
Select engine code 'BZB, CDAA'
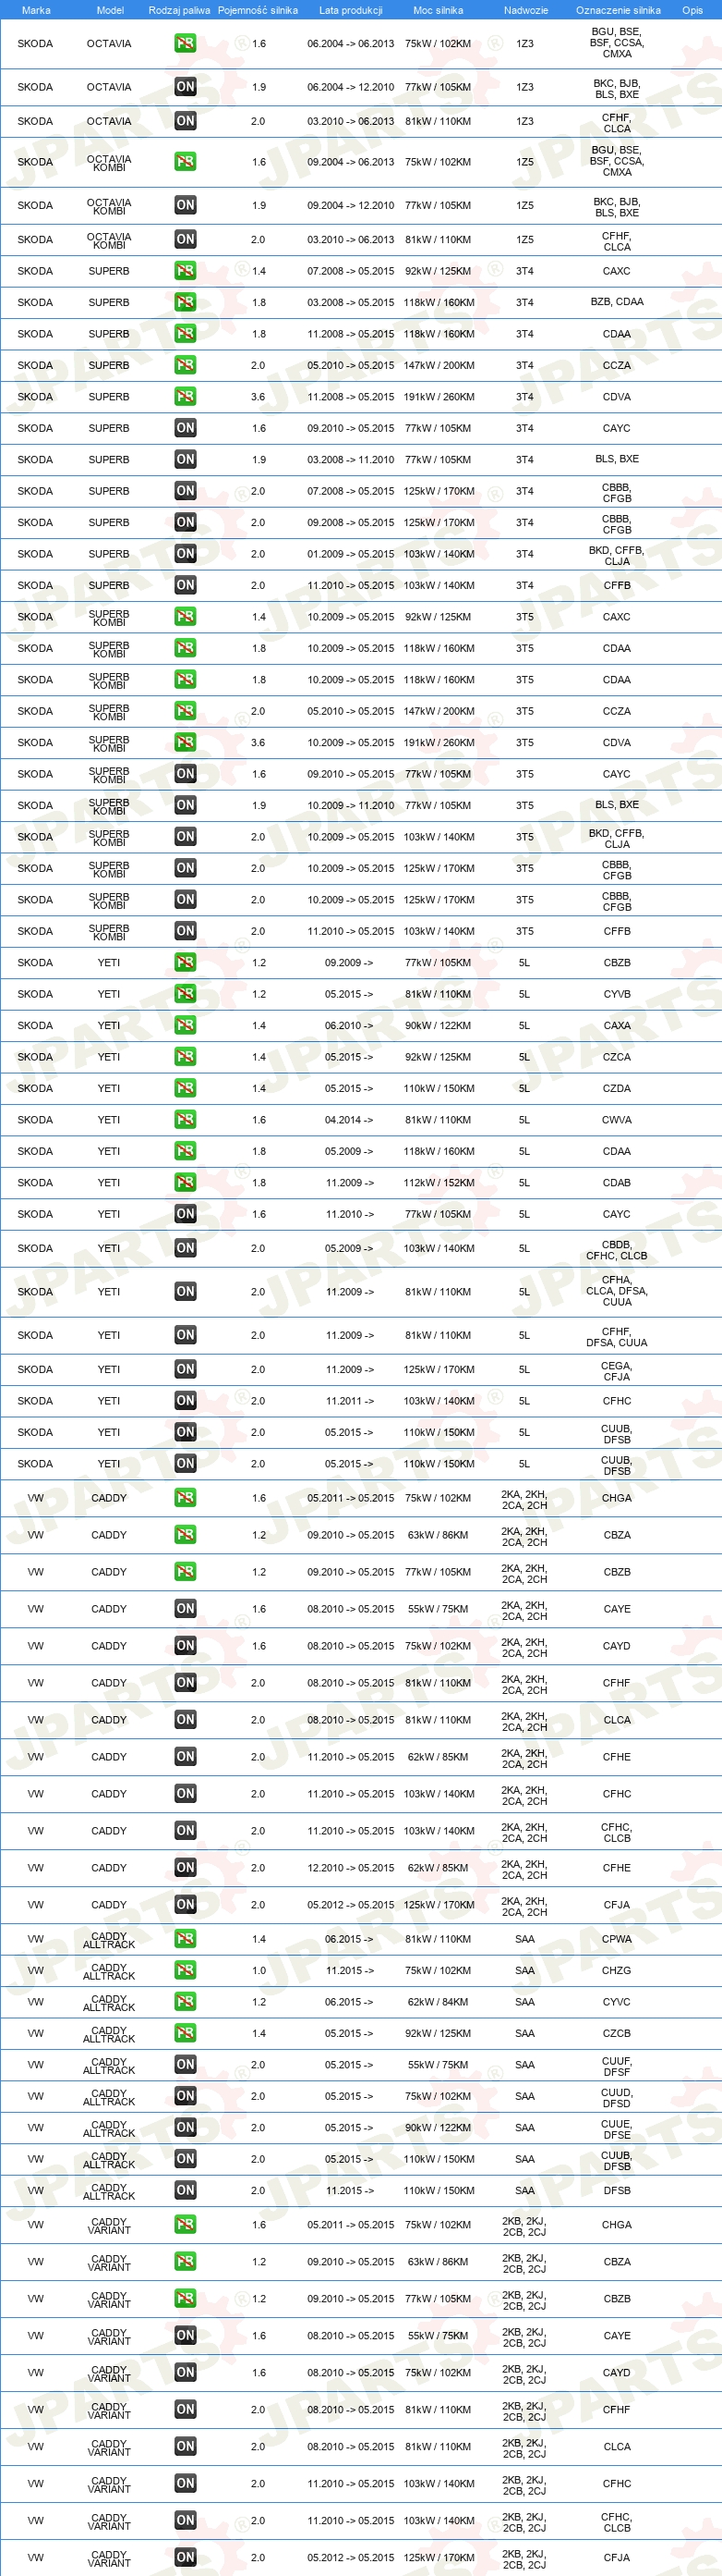(x=616, y=301)
